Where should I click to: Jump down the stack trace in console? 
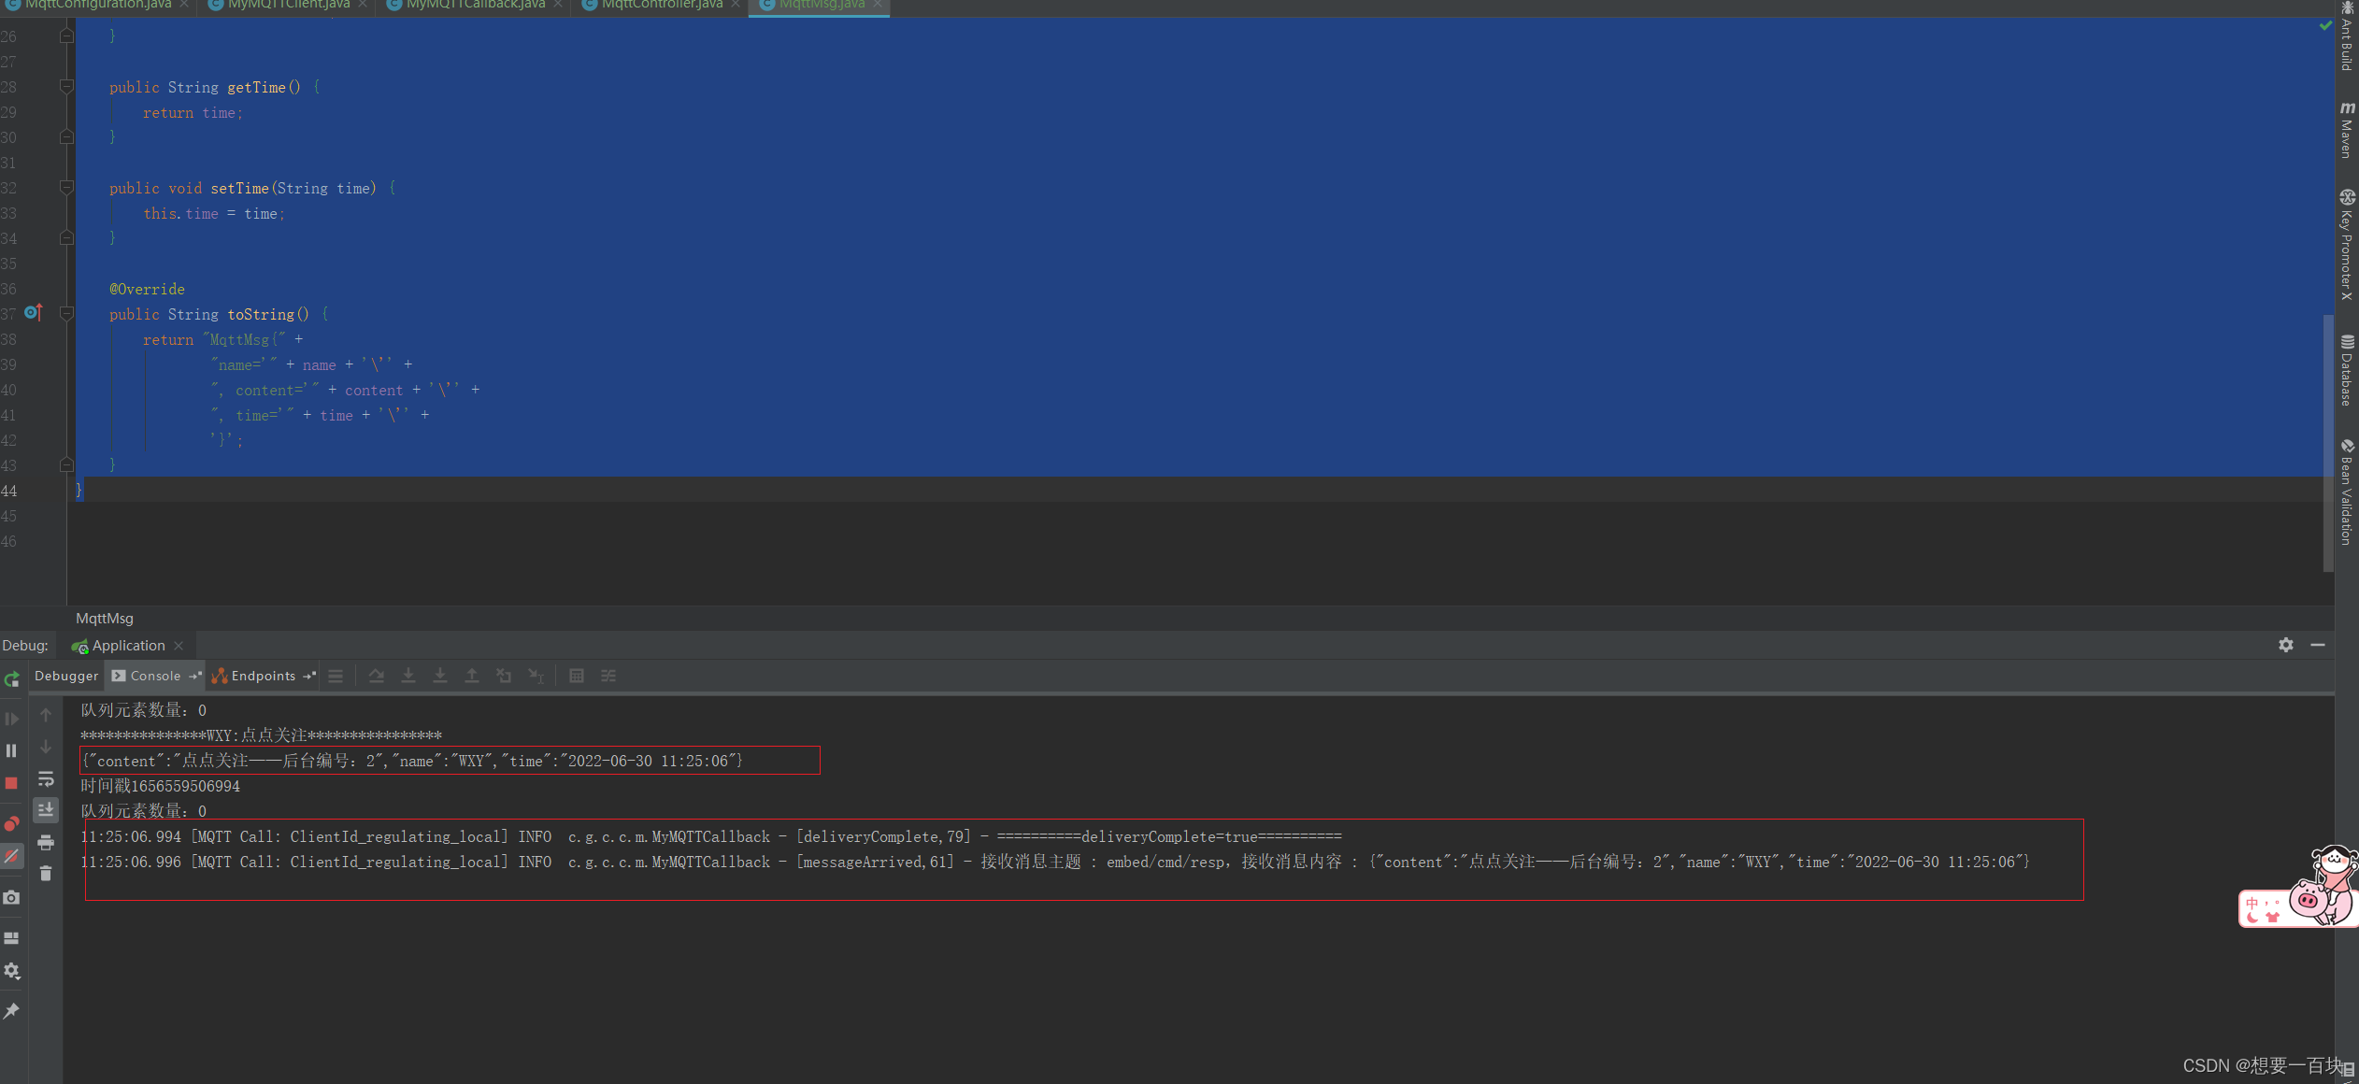click(x=46, y=747)
